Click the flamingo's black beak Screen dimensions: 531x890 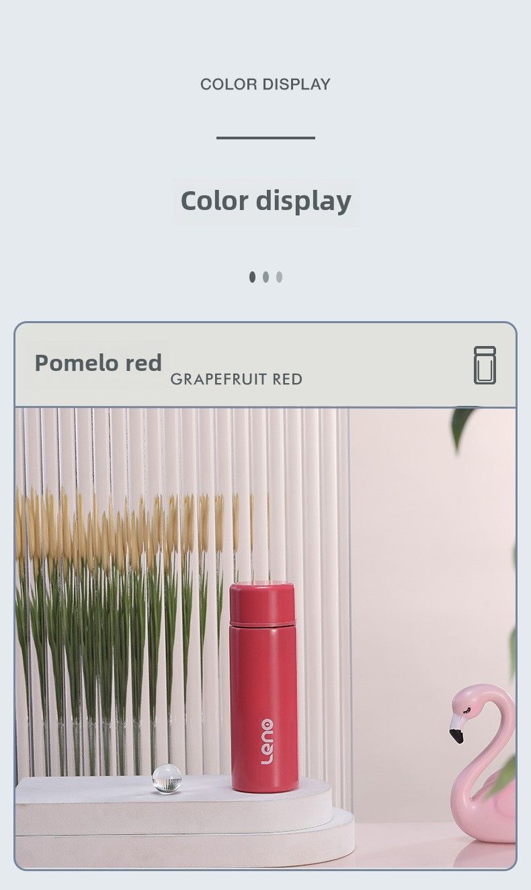point(456,730)
